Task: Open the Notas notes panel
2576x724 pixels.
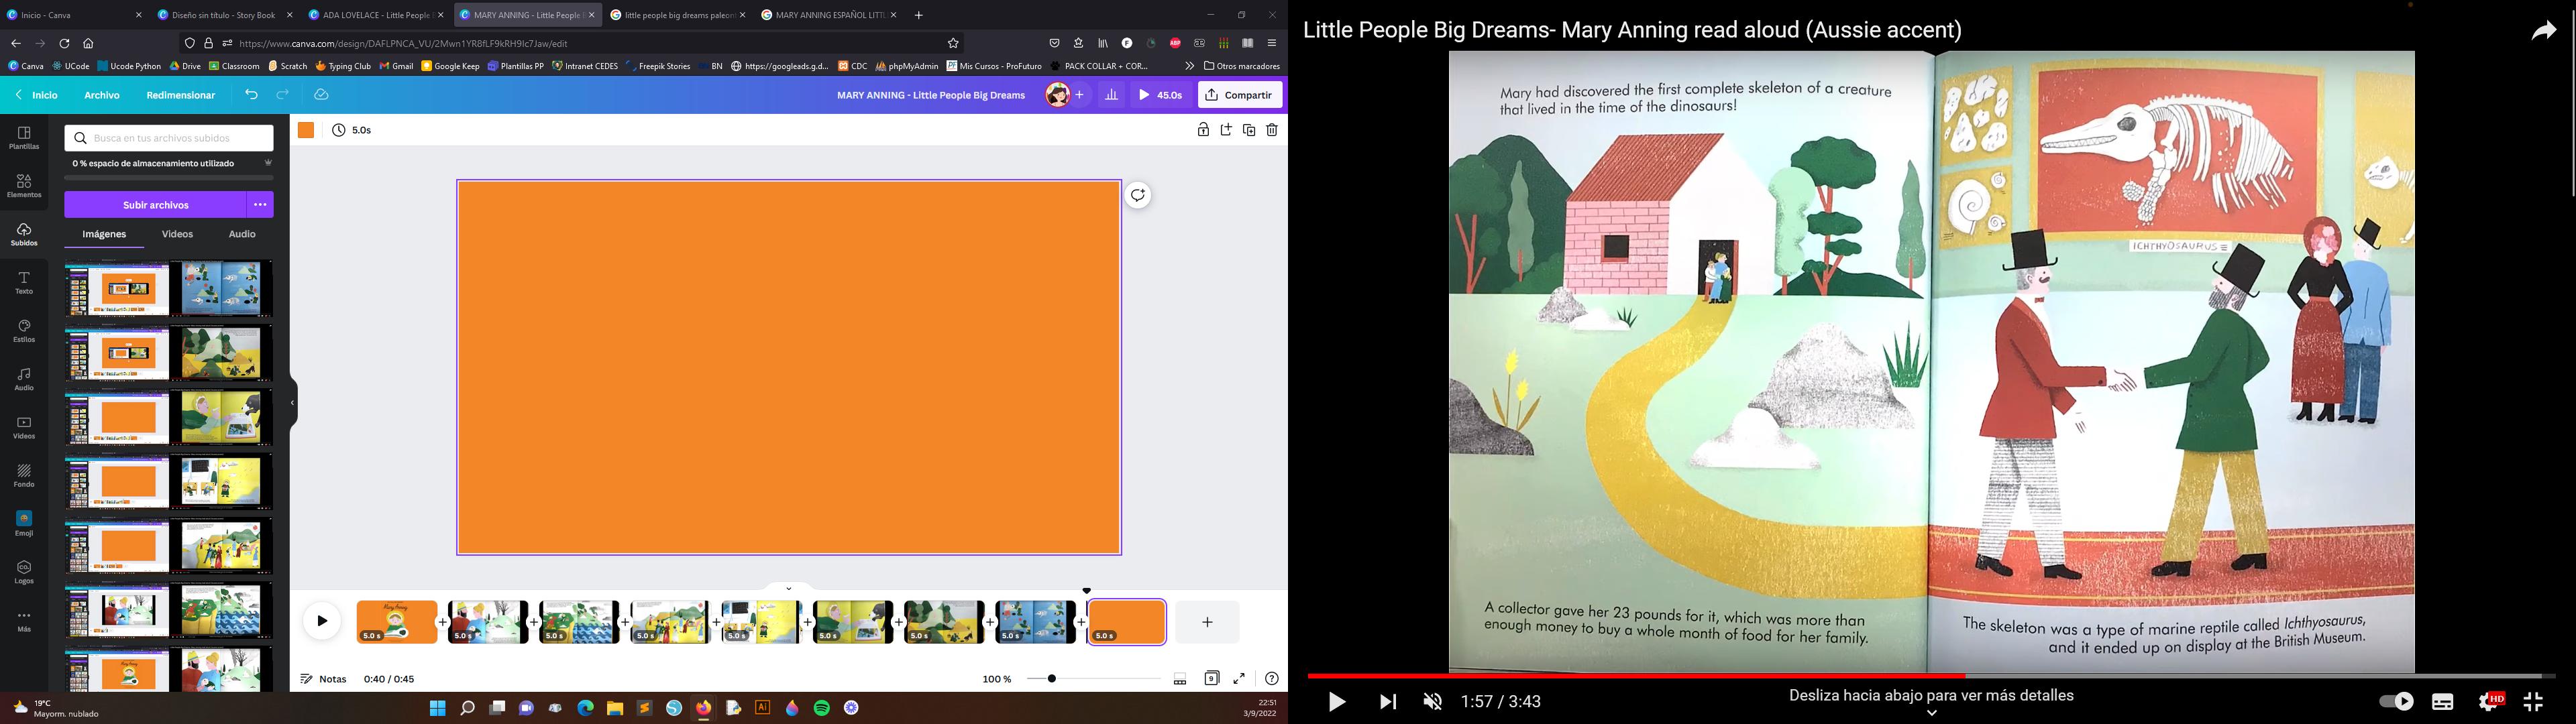Action: point(324,679)
